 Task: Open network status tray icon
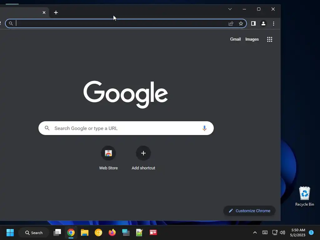click(x=275, y=232)
